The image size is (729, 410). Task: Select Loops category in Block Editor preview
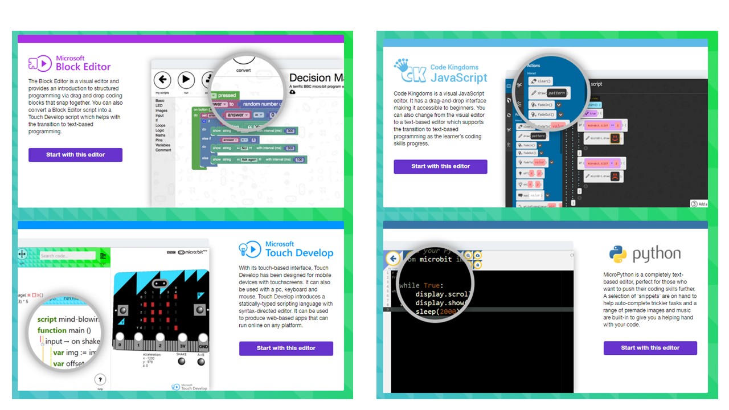click(x=161, y=125)
